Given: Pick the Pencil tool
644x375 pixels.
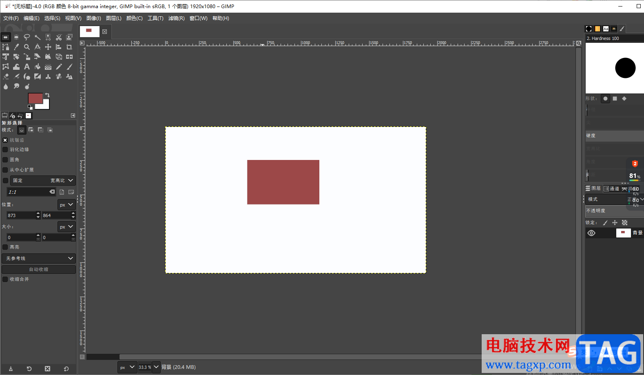Looking at the screenshot, I should [x=59, y=67].
